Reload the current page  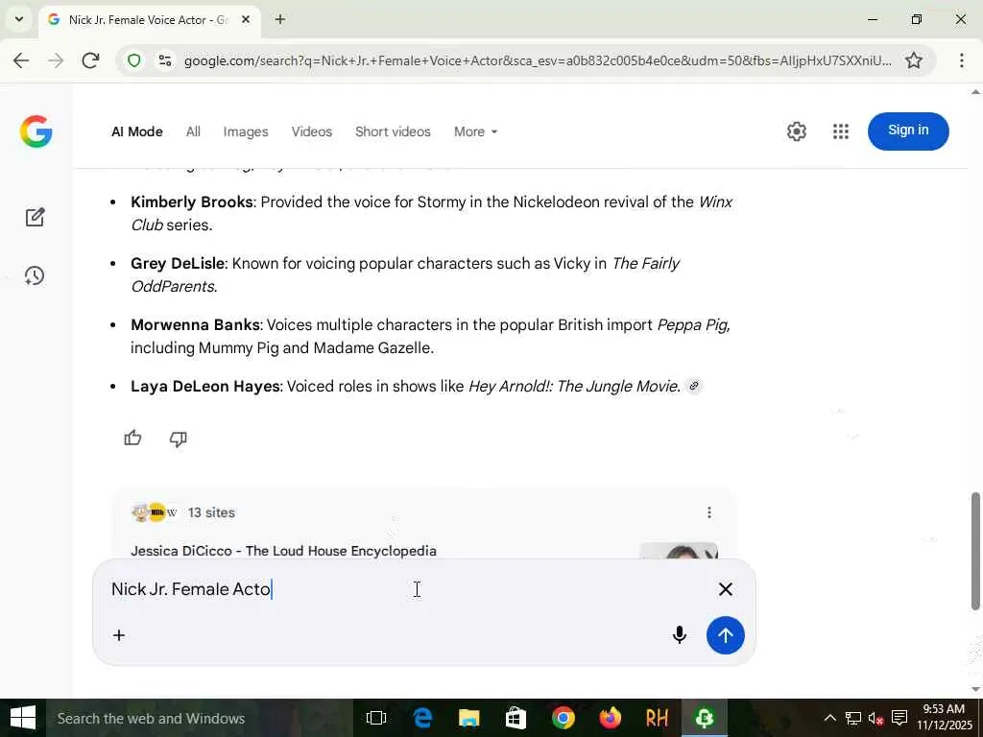[90, 60]
